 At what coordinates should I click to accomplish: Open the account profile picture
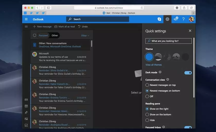click(x=192, y=19)
